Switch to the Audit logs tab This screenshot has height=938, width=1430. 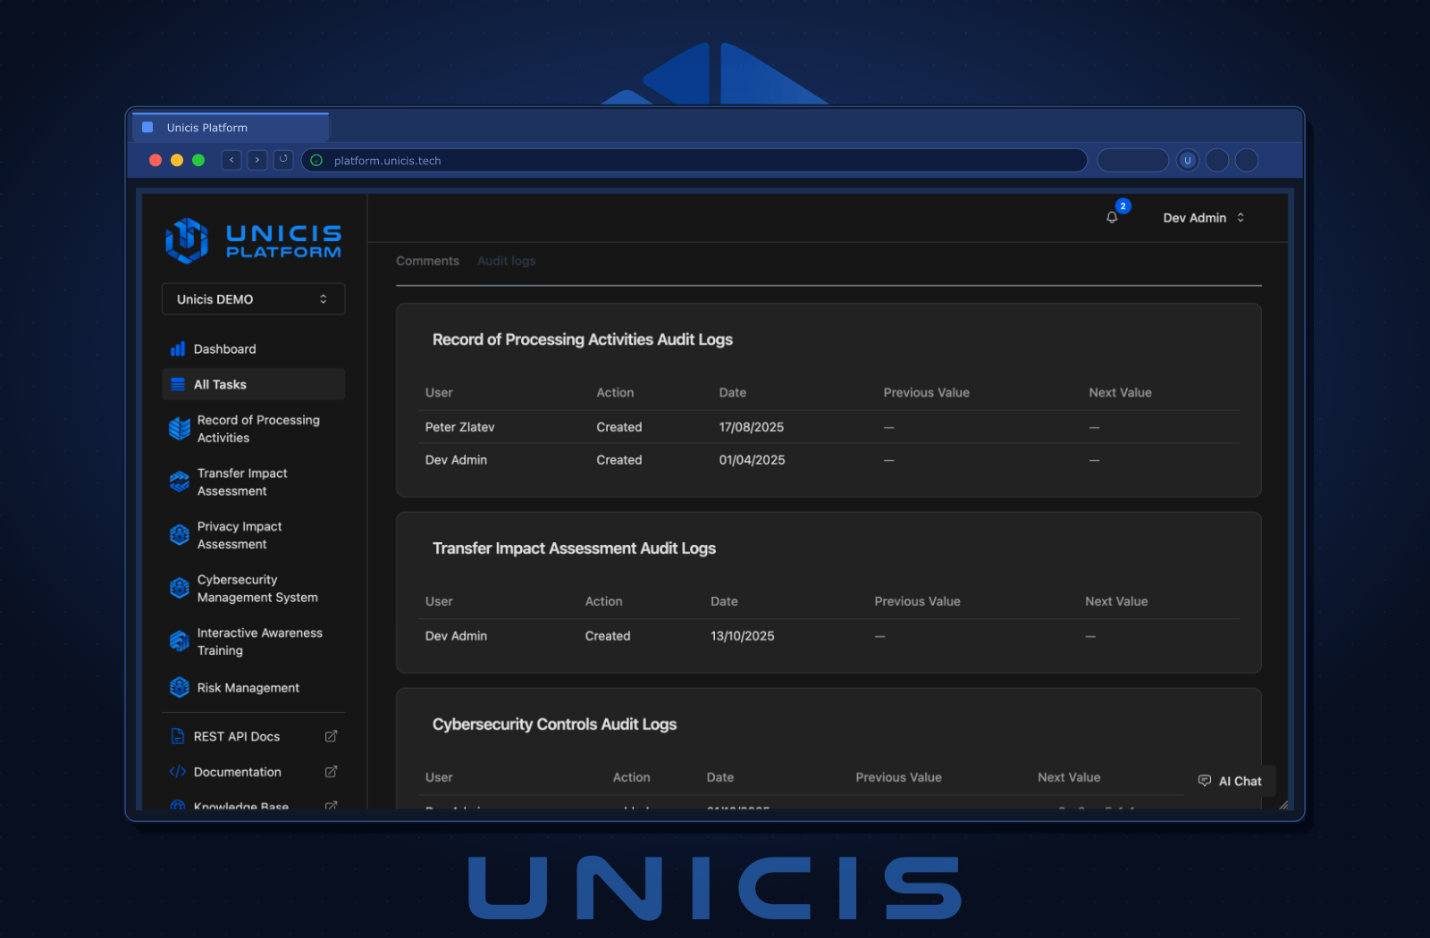pos(507,261)
